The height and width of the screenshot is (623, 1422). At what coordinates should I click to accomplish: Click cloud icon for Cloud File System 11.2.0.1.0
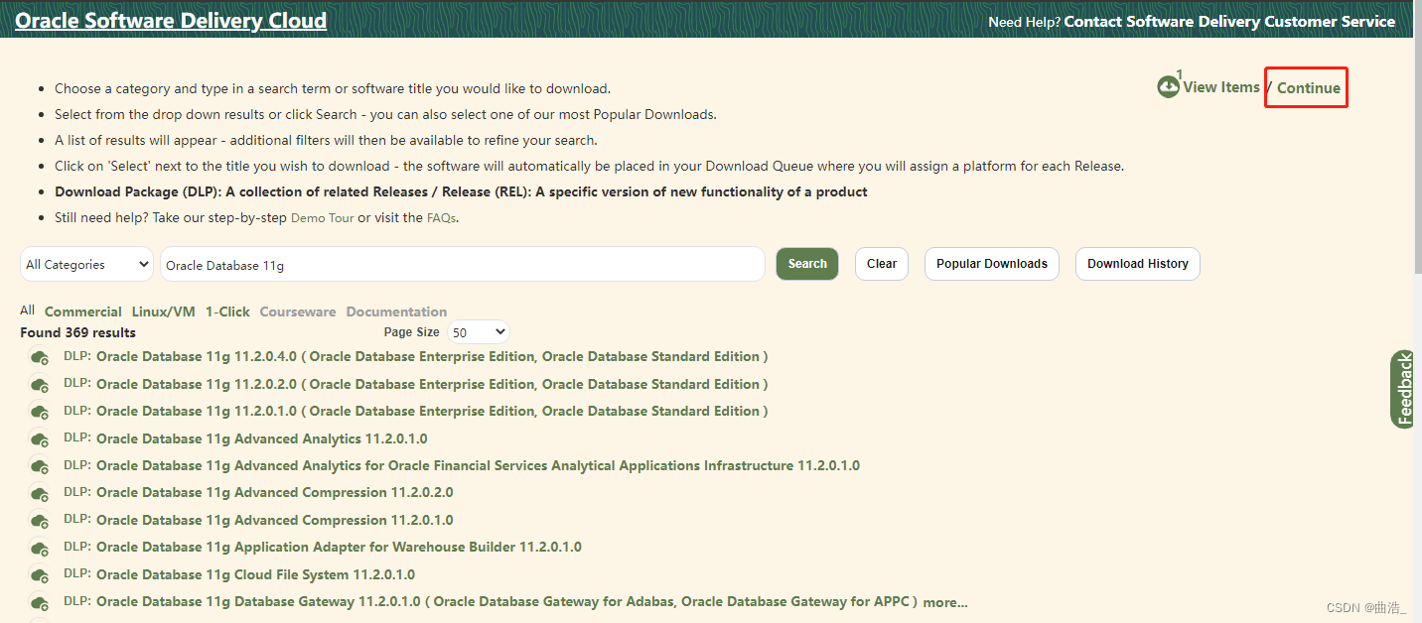40,575
